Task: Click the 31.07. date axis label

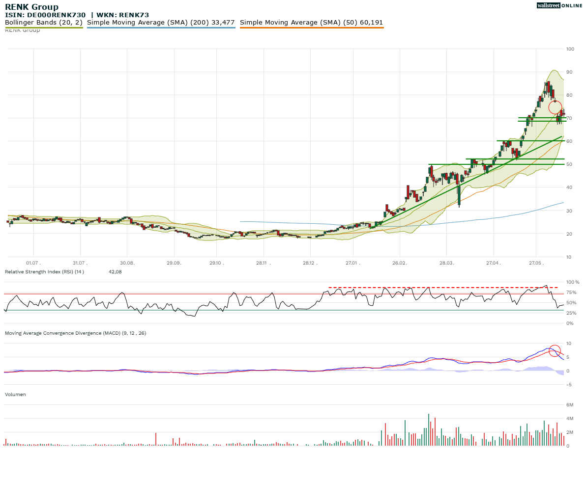Action: point(80,263)
